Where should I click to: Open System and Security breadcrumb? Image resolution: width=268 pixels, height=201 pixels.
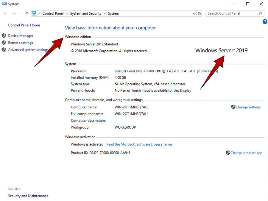pos(86,13)
